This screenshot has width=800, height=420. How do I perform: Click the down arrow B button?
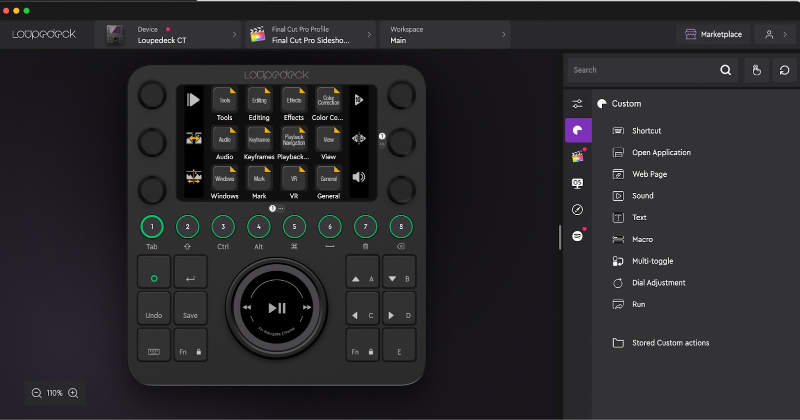coord(399,272)
